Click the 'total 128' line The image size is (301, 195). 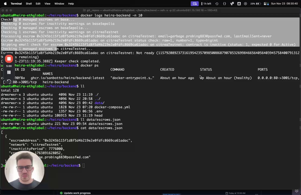tap(10, 90)
